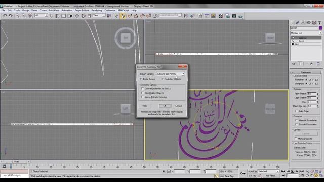The image size is (324, 182).
Task: Click Help in export dialog
Action: [x=145, y=106]
